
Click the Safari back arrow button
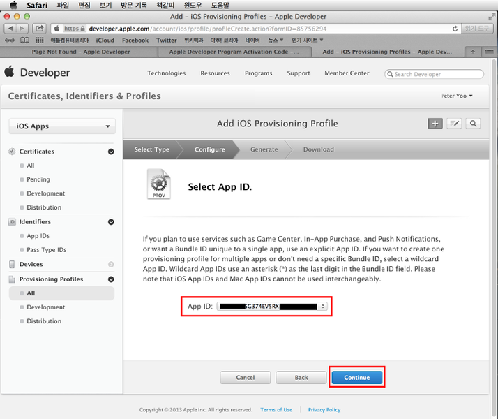(x=10, y=29)
